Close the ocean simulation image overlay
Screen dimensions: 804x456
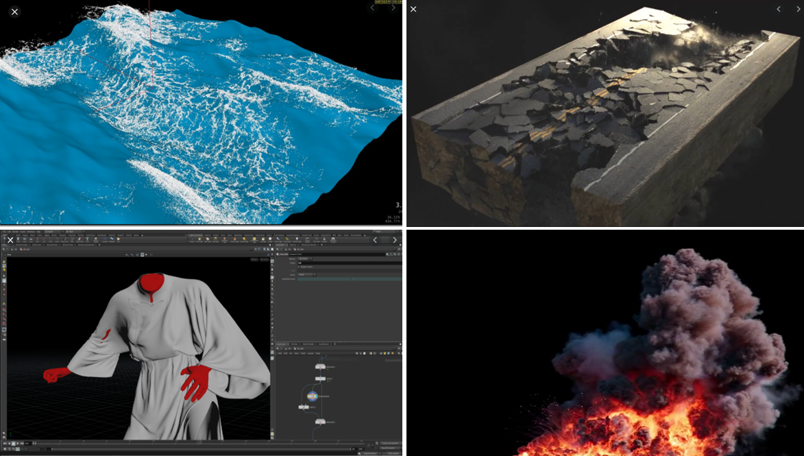pyautogui.click(x=14, y=12)
